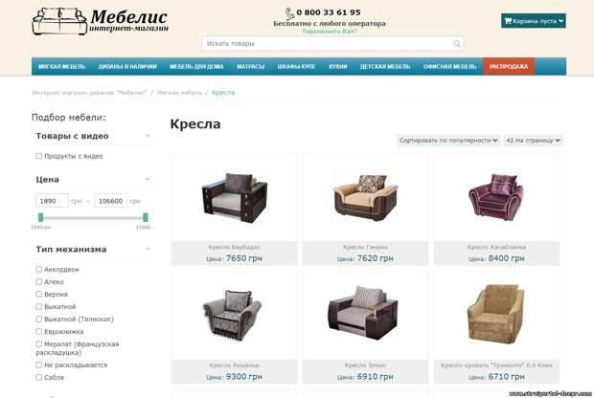
Task: Open the sort by popularity dropdown
Action: point(448,141)
